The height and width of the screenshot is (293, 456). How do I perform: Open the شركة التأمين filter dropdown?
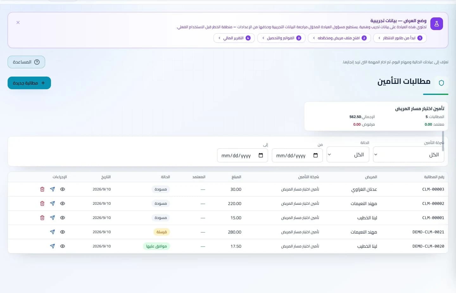pyautogui.click(x=408, y=154)
